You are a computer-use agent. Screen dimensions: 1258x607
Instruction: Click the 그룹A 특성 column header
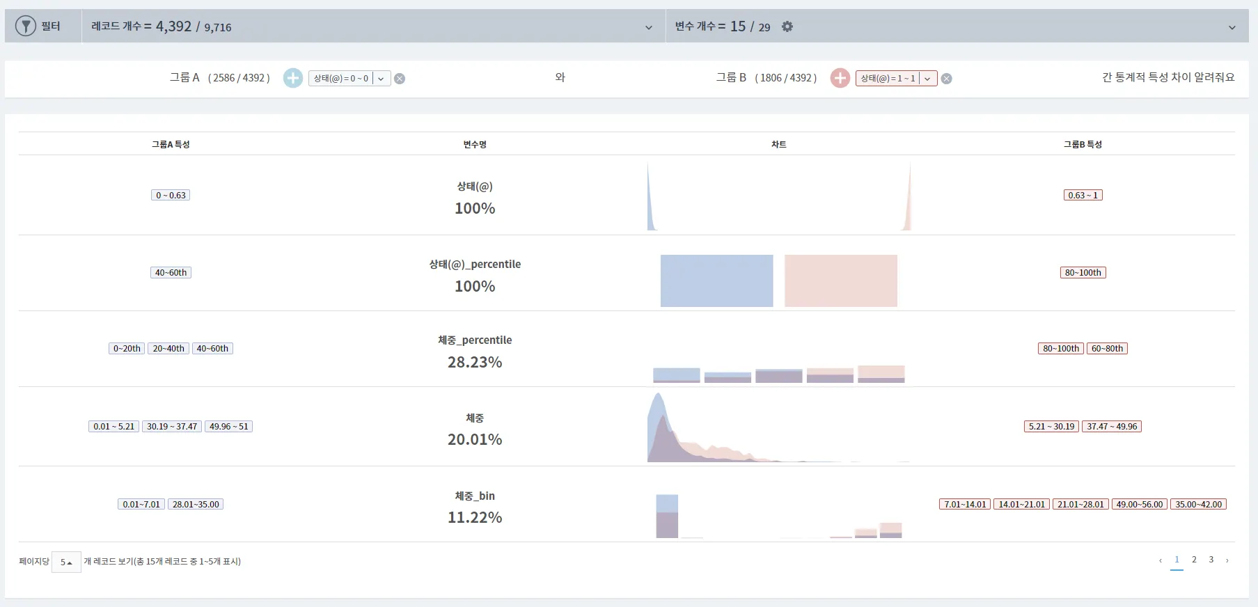pos(171,144)
